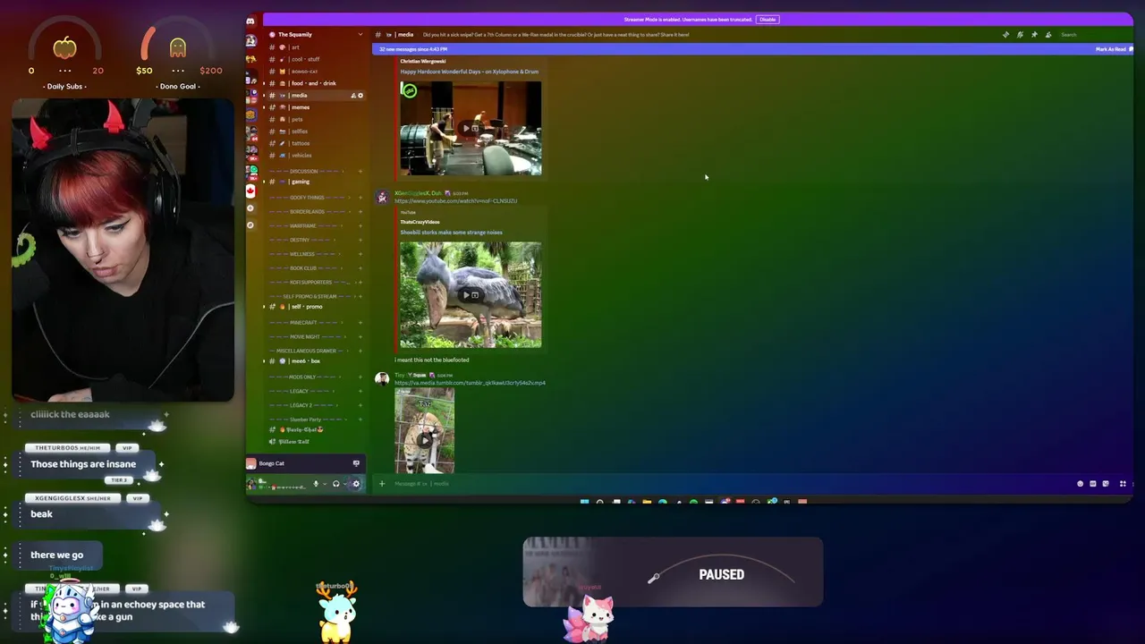Viewport: 1145px width, 644px height.
Task: Expand the DESTINY category
Action: coord(301,240)
